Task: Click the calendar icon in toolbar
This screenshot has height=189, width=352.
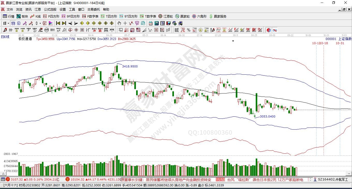Action: (x=150, y=23)
